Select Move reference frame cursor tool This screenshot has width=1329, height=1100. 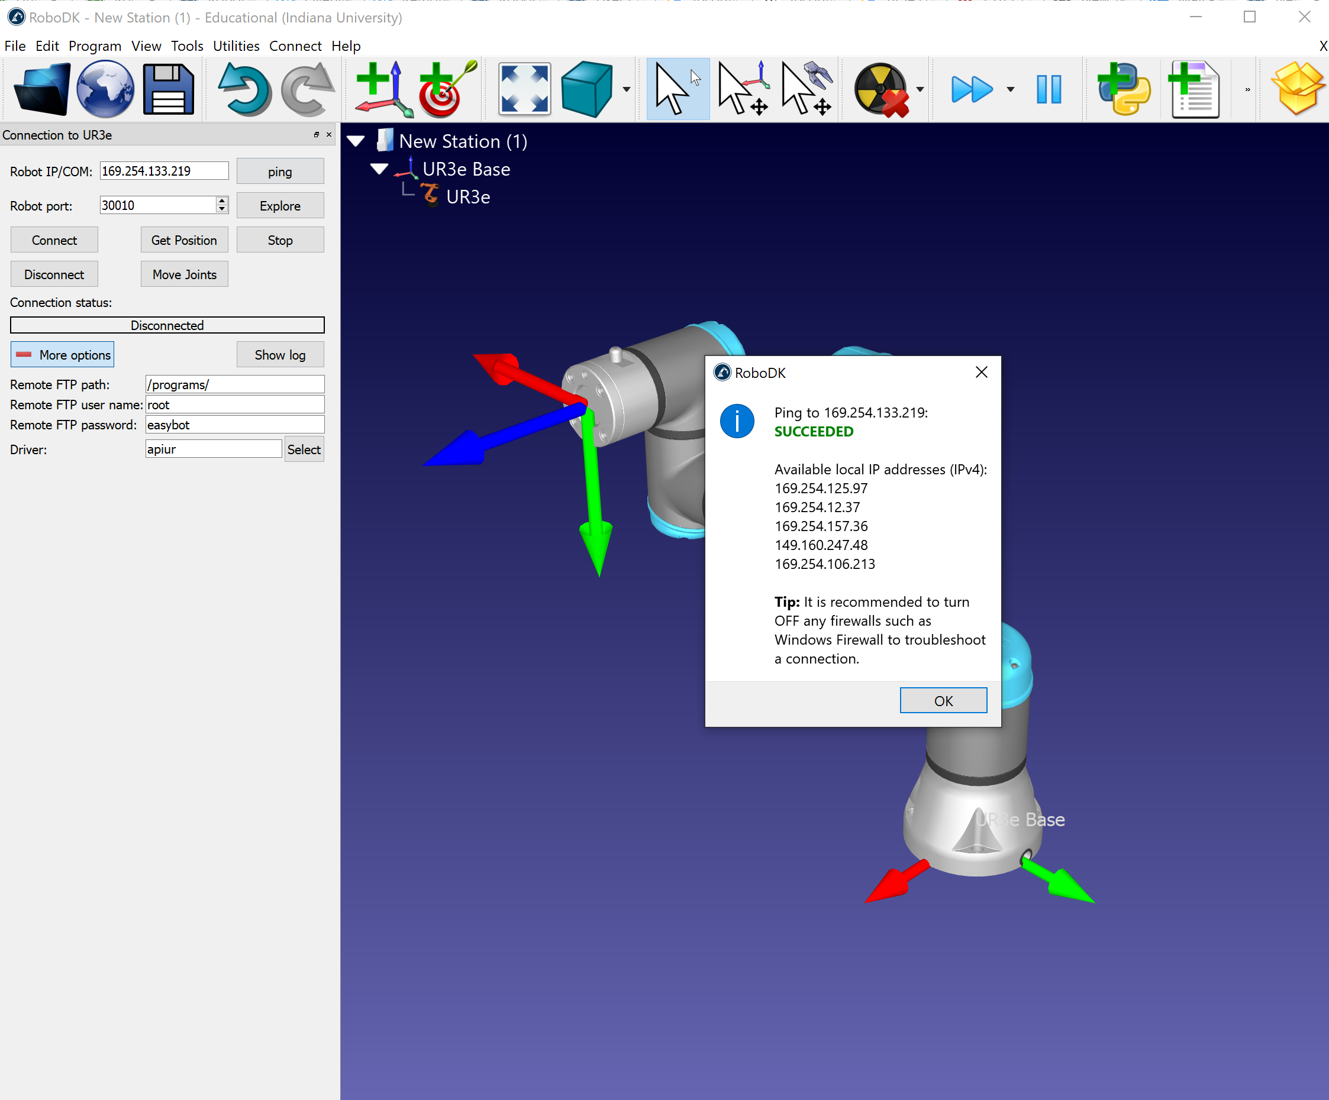click(743, 89)
